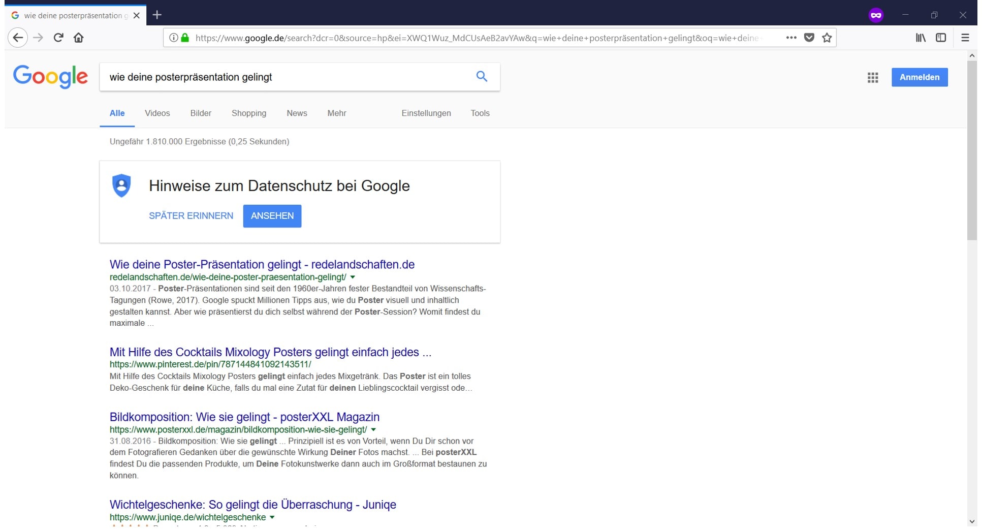The height and width of the screenshot is (531, 982).
Task: Click the ANSEHEN privacy button
Action: coord(272,216)
